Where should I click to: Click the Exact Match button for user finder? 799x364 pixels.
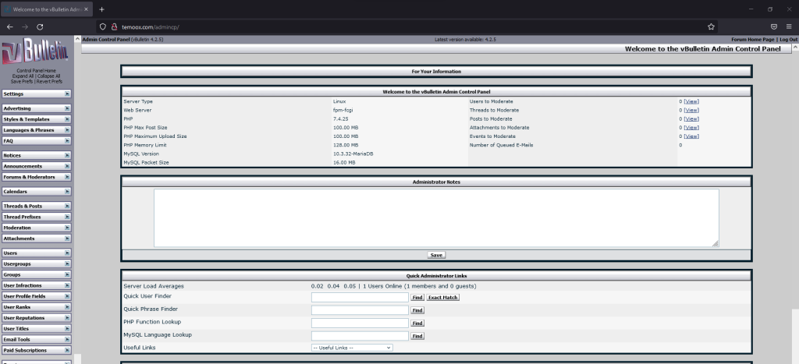tap(443, 298)
